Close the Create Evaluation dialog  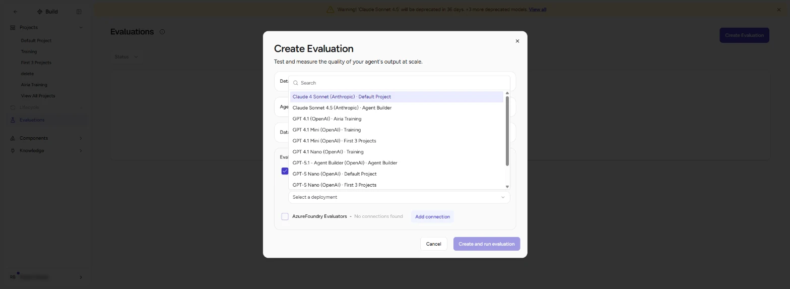pyautogui.click(x=517, y=41)
